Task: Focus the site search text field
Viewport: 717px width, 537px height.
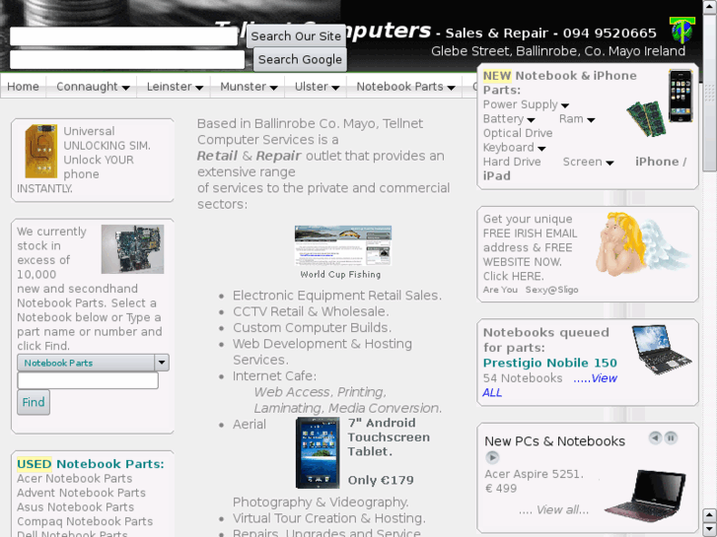Action: click(123, 36)
